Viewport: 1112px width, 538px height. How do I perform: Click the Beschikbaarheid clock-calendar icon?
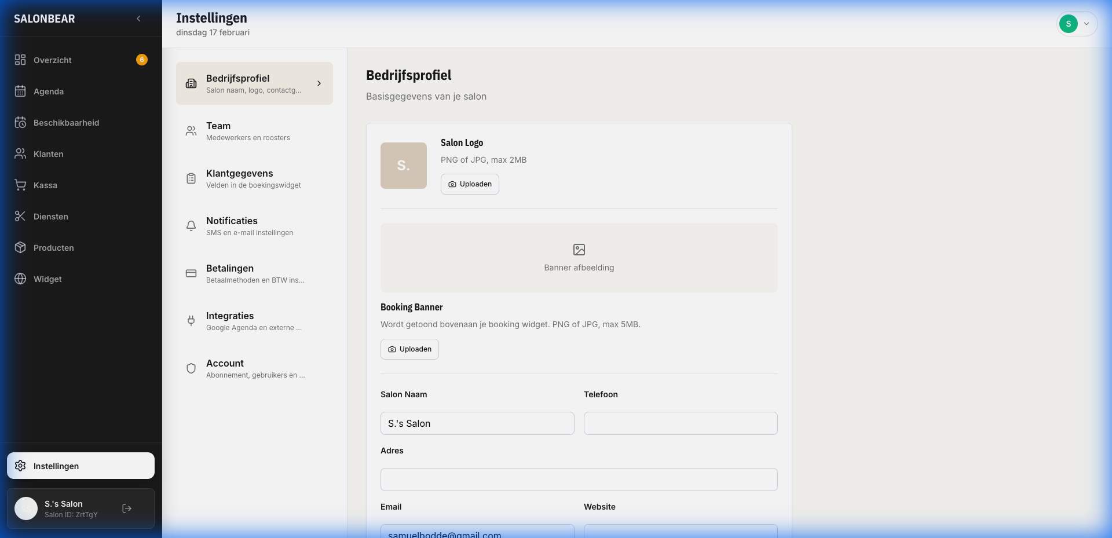(x=20, y=123)
